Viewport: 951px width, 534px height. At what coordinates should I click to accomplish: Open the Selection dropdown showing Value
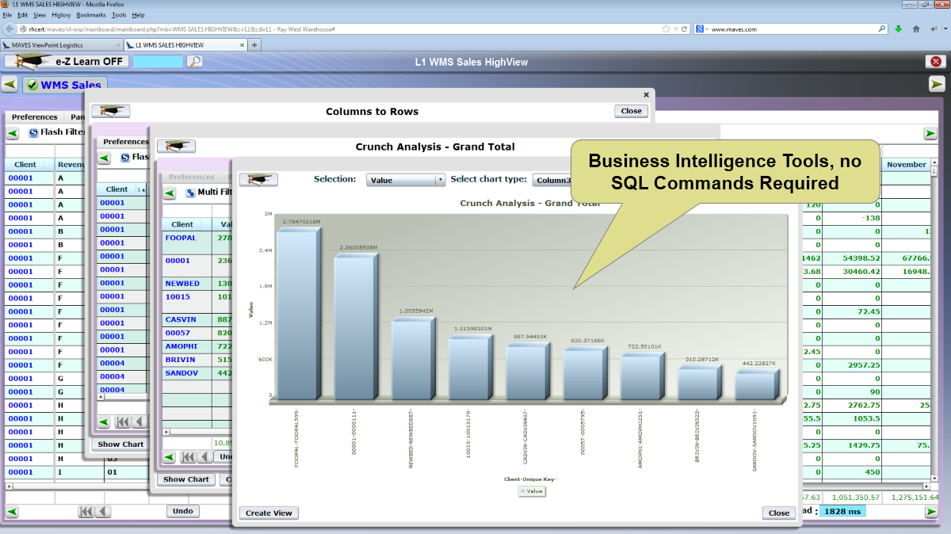pyautogui.click(x=406, y=180)
